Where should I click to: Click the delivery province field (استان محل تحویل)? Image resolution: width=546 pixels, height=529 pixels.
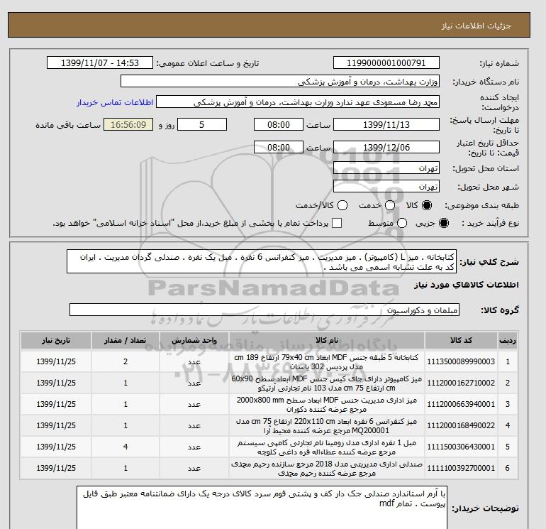(386, 168)
